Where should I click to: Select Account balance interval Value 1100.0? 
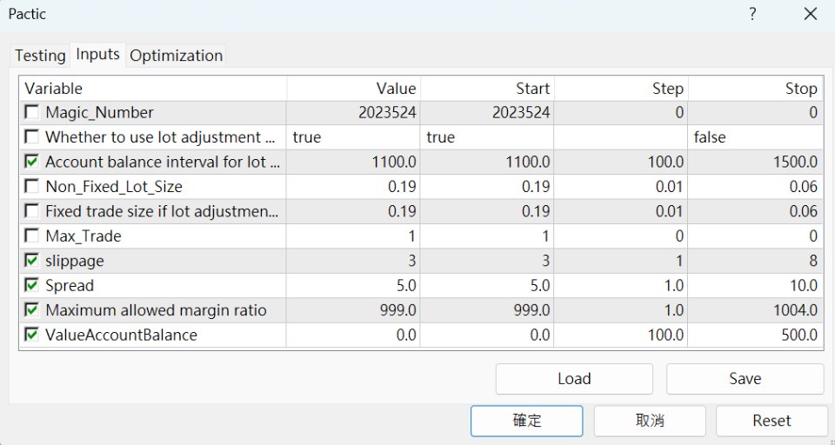point(354,162)
